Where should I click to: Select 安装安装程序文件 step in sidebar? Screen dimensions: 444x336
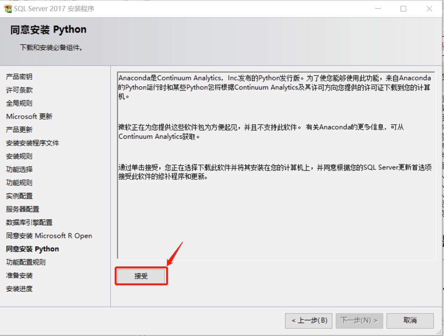[x=33, y=143]
